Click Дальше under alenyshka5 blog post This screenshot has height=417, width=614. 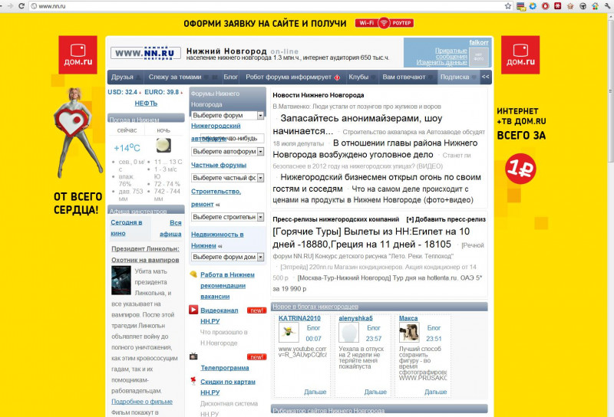375,392
